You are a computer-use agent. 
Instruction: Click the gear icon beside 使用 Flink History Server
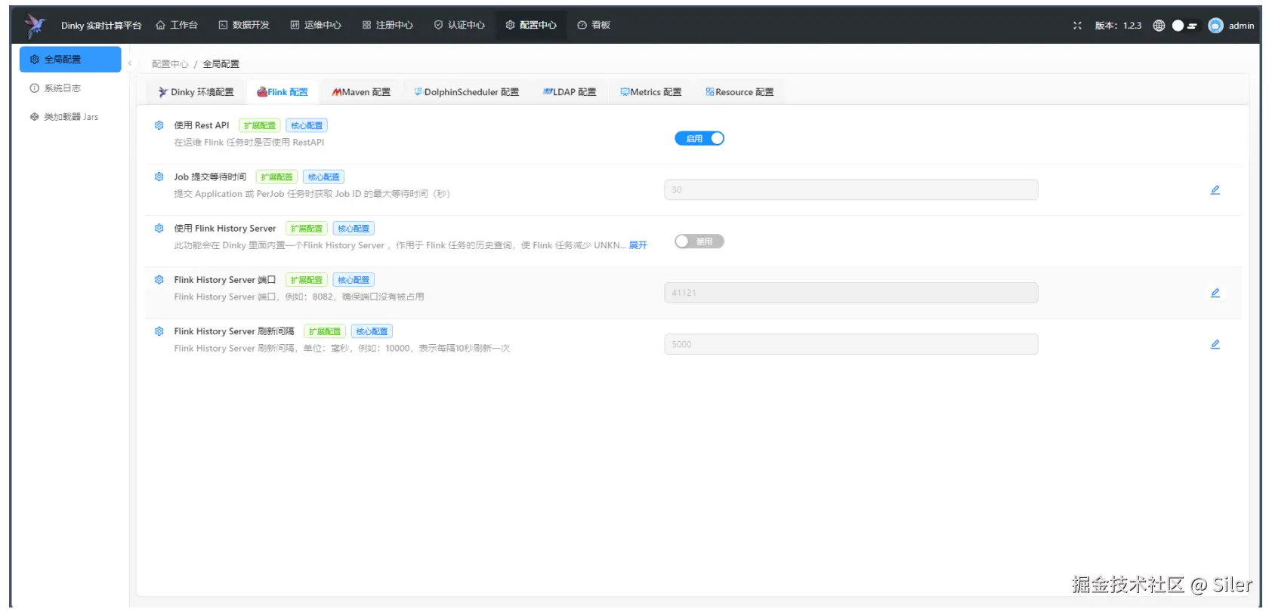click(159, 228)
